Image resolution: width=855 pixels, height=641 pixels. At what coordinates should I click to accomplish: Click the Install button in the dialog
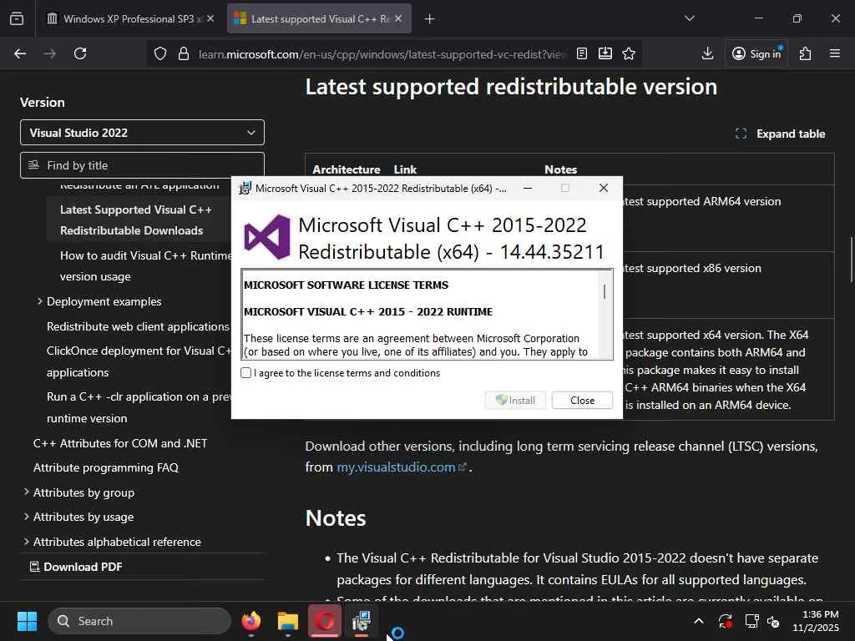[515, 400]
